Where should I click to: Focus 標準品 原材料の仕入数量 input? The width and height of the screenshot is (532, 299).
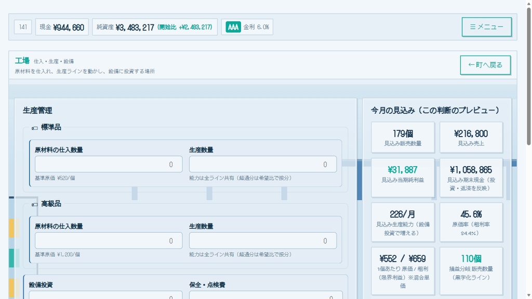click(109, 165)
